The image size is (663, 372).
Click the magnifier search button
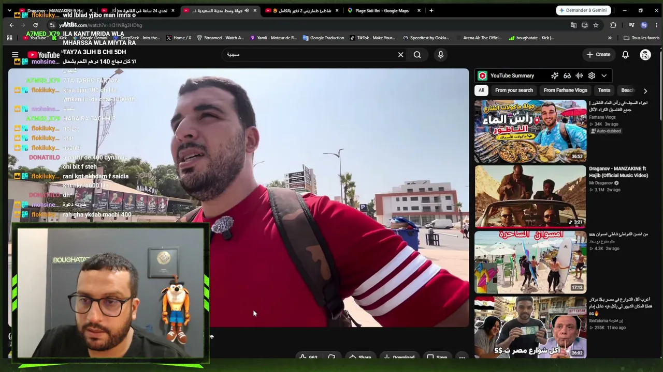[417, 55]
